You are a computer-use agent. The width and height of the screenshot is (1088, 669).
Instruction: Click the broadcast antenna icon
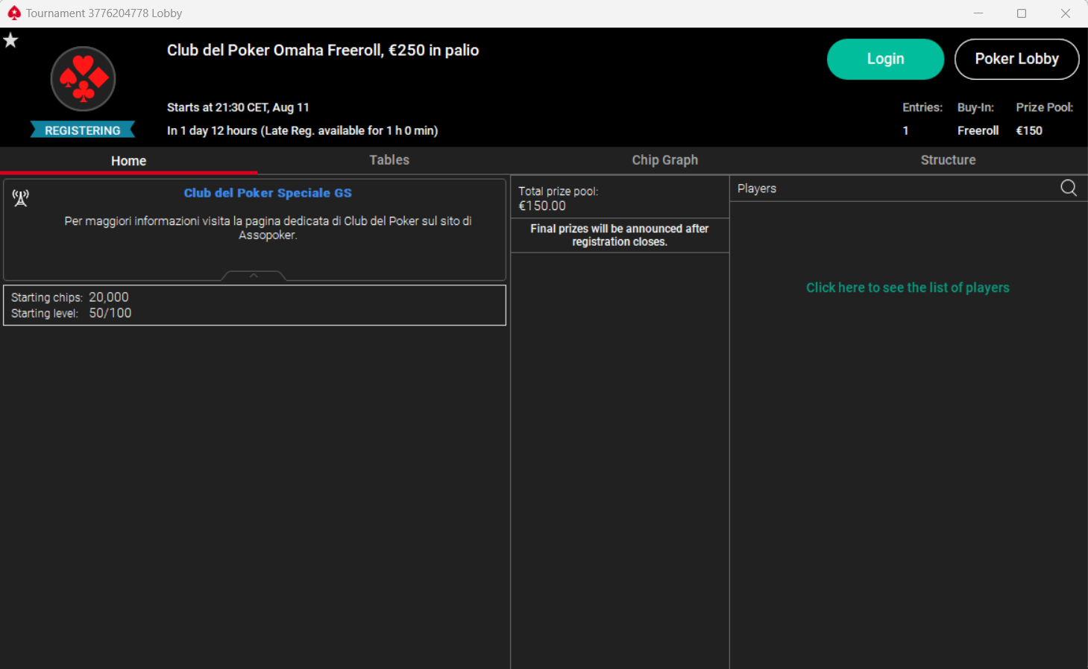(x=20, y=197)
